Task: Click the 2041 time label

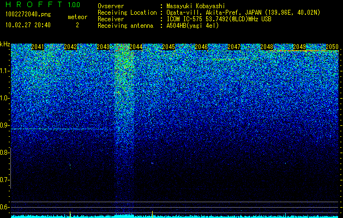Action: click(38, 47)
